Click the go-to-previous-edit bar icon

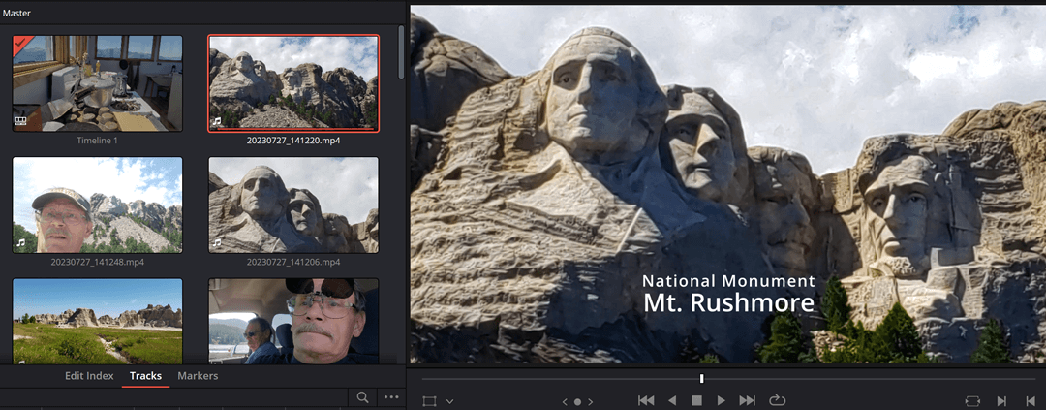coord(1031,400)
